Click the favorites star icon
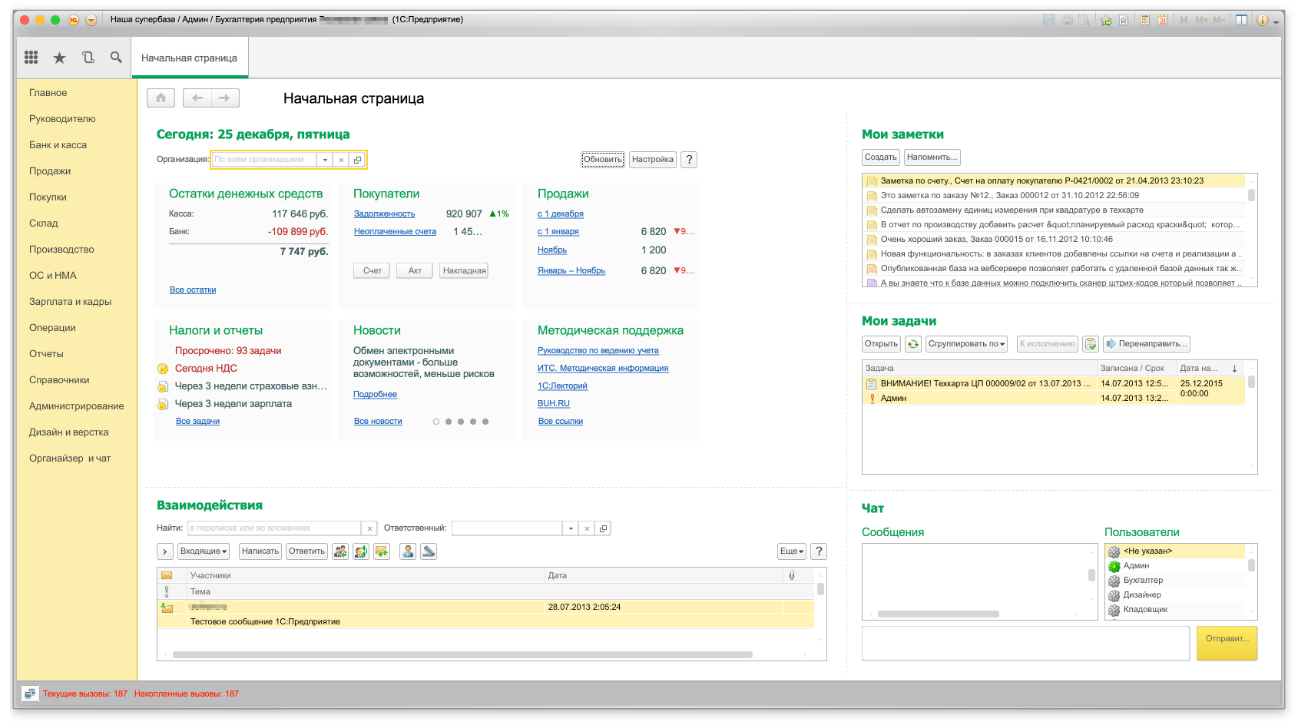 point(59,58)
